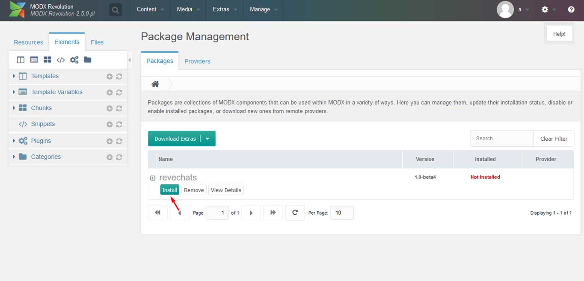Image resolution: width=584 pixels, height=281 pixels.
Task: Click the home breadcrumb icon
Action: (x=155, y=84)
